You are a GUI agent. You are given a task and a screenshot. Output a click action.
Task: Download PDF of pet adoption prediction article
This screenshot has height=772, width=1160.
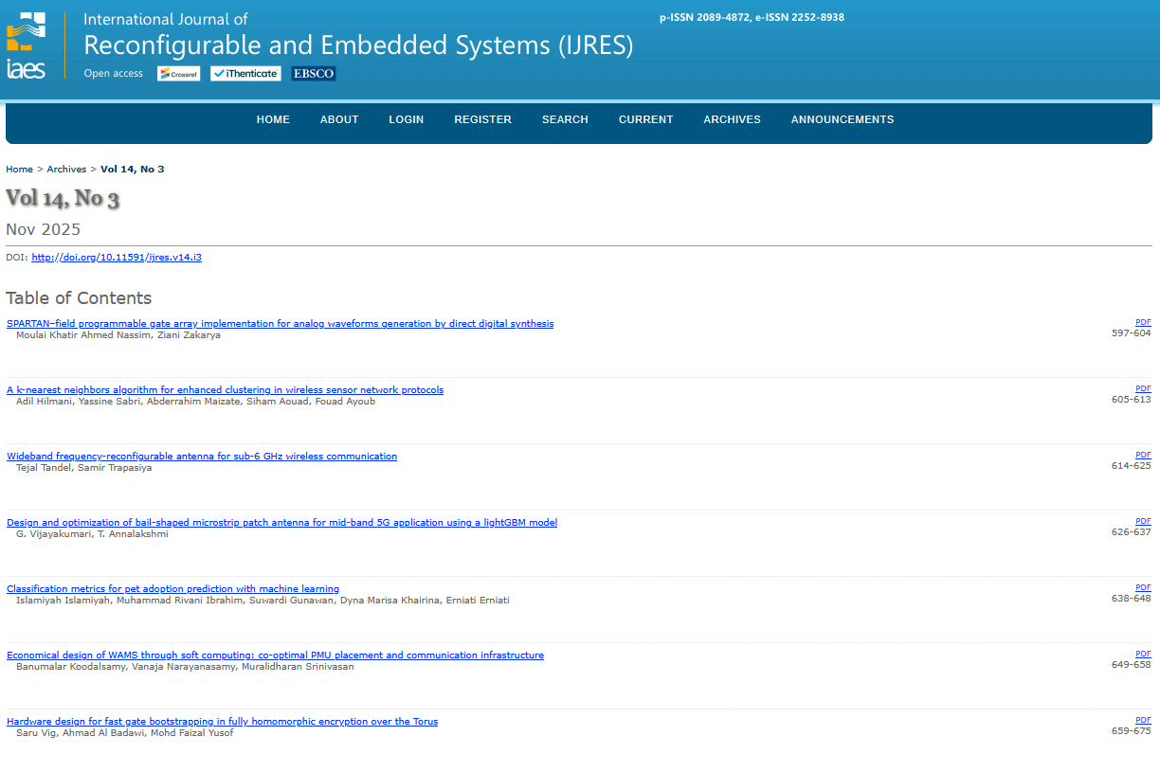[1143, 587]
